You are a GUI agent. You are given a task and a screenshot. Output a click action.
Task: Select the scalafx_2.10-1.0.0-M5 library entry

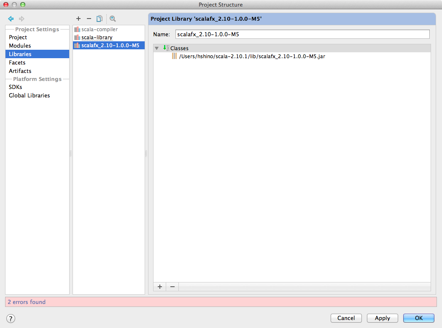point(109,46)
